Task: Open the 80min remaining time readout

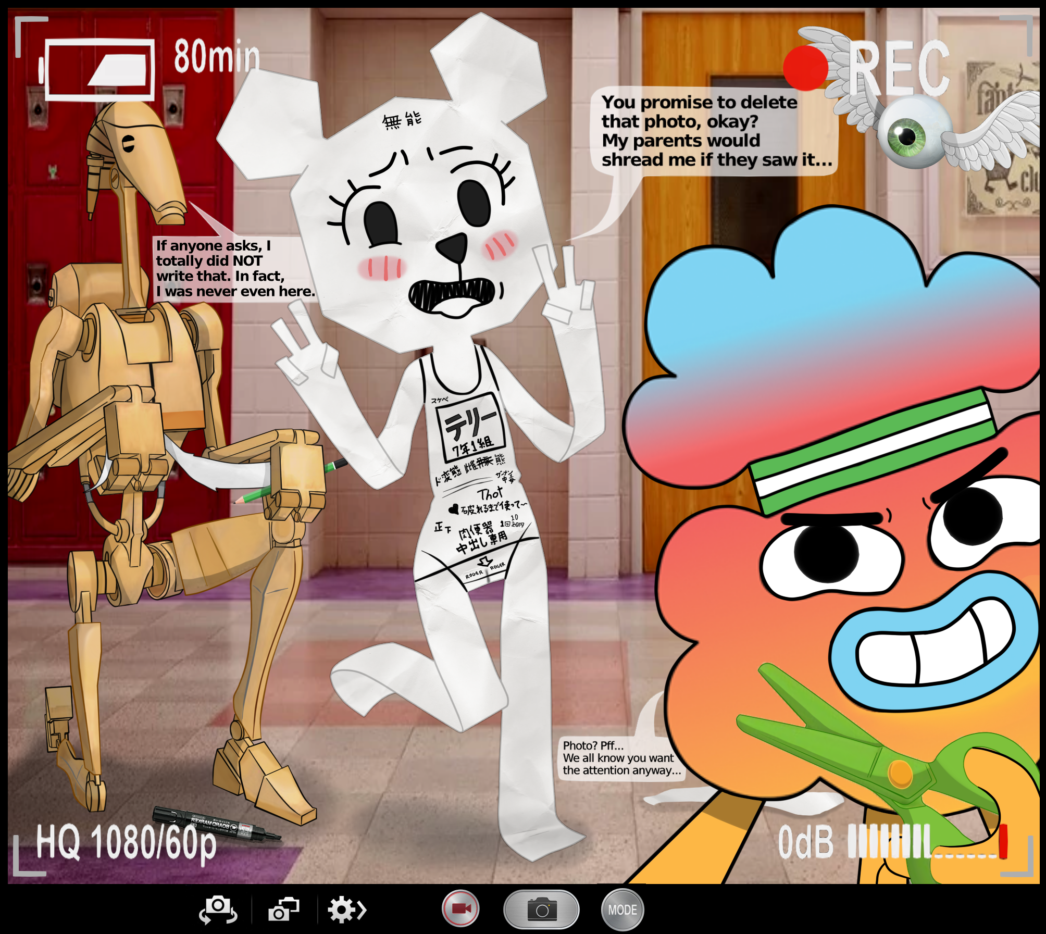Action: pyautogui.click(x=216, y=56)
